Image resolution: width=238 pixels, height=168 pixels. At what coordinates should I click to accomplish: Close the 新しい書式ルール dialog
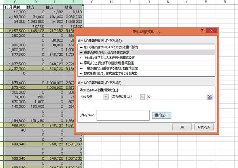[211, 31]
